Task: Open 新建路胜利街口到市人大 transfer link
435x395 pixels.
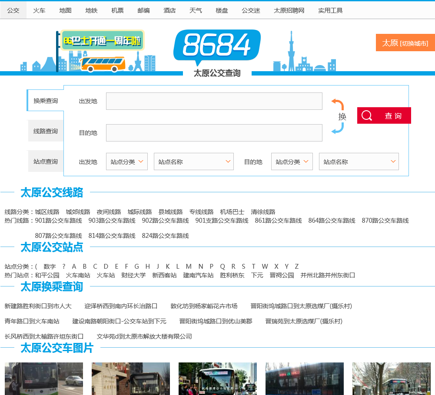Action: coord(38,306)
